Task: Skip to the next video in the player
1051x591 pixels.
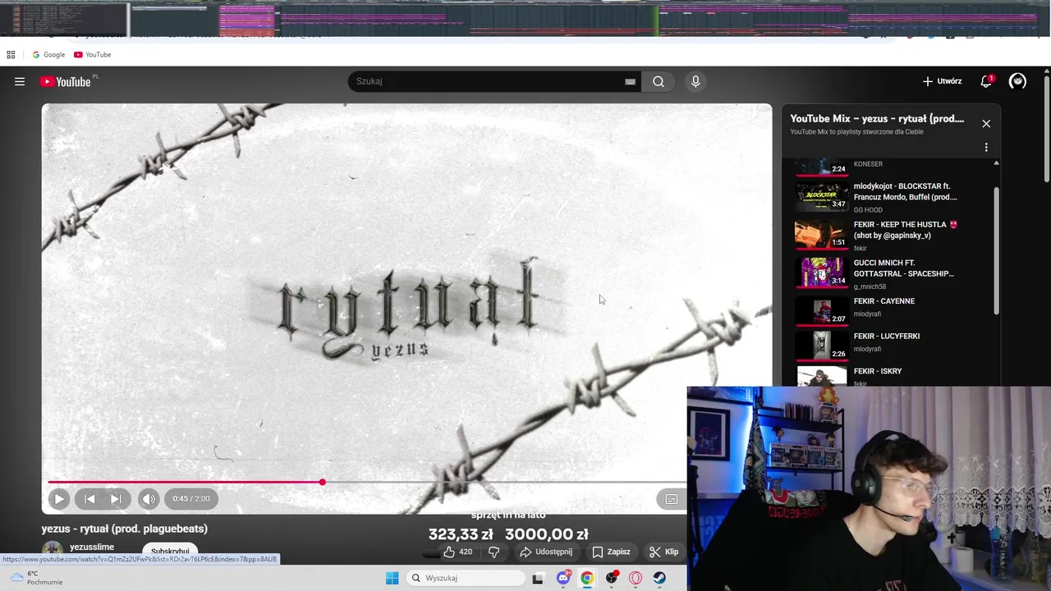Action: pos(116,498)
